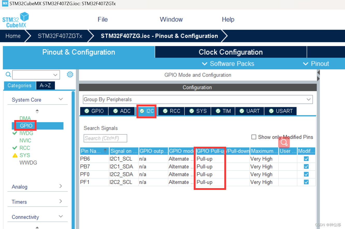Image resolution: width=345 pixels, height=229 pixels.
Task: Select NVIC in System Core list
Action: 25,141
